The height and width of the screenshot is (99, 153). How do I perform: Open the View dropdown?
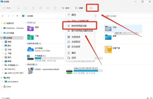click(x=80, y=8)
